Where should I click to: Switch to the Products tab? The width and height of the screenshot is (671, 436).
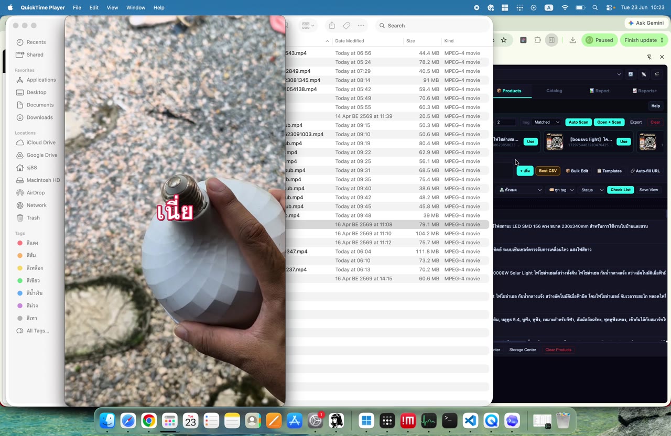point(509,91)
